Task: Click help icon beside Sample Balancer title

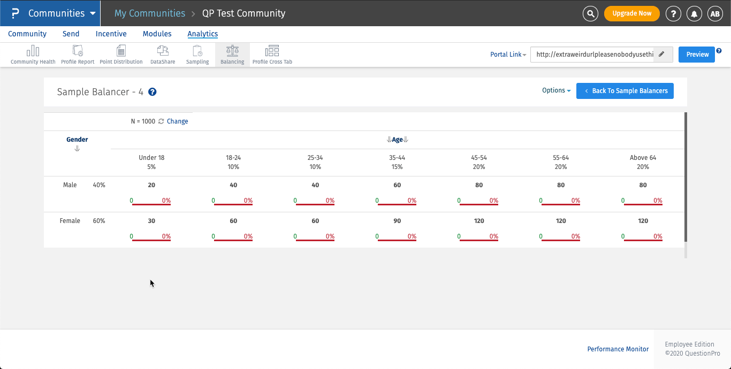Action: [153, 92]
